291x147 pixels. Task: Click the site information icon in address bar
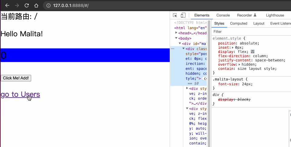[48, 5]
